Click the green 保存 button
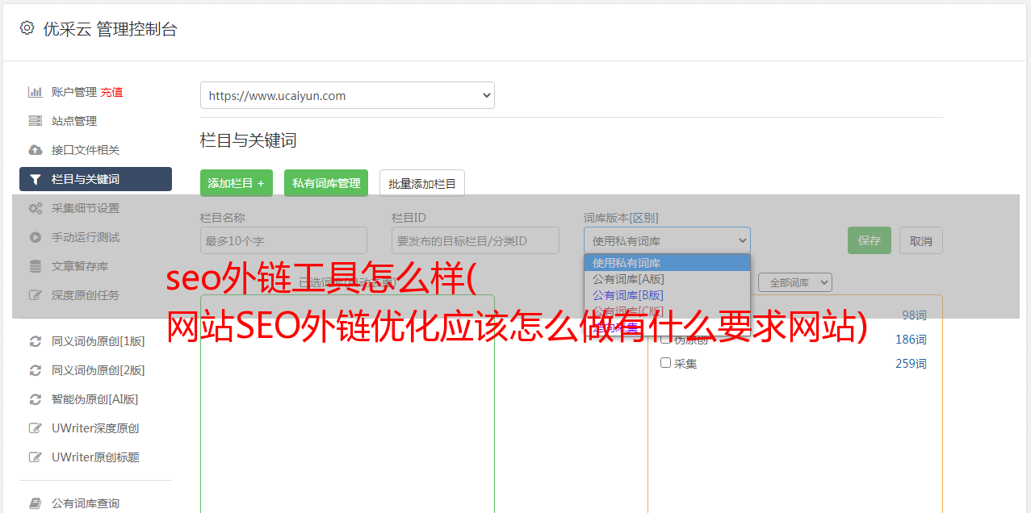Image resolution: width=1031 pixels, height=513 pixels. click(870, 240)
